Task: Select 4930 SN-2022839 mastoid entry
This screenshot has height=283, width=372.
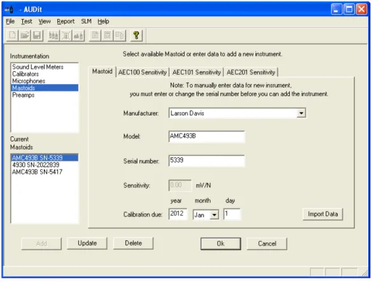Action: [45, 165]
